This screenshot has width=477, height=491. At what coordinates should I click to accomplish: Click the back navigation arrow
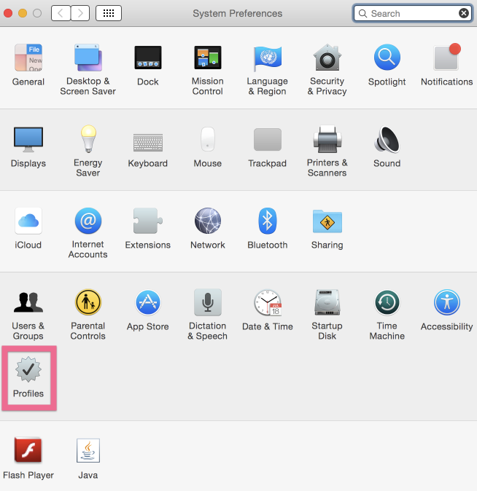pyautogui.click(x=61, y=13)
